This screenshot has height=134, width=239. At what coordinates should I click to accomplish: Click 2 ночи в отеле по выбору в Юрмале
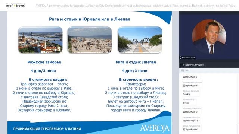44,93
